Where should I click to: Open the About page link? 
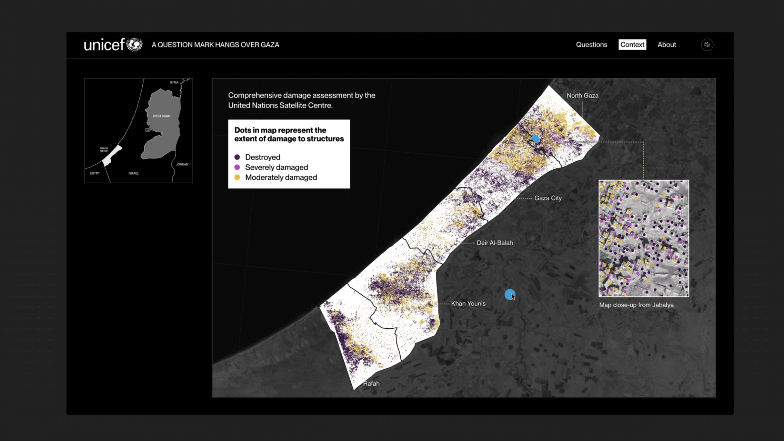[x=666, y=45]
